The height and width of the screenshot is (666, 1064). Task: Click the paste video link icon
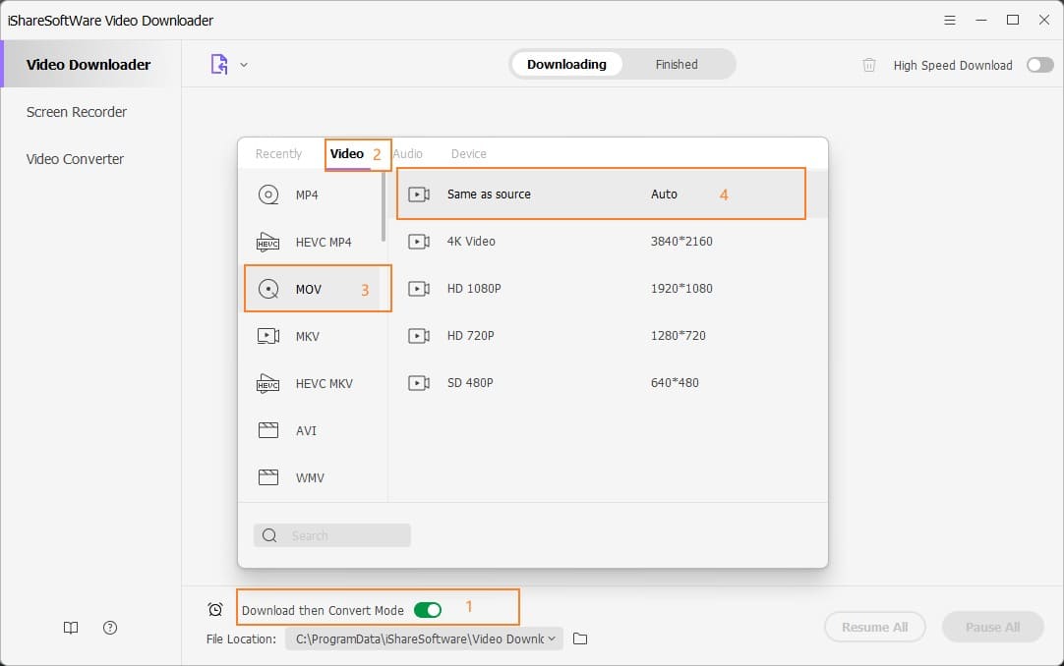click(218, 63)
